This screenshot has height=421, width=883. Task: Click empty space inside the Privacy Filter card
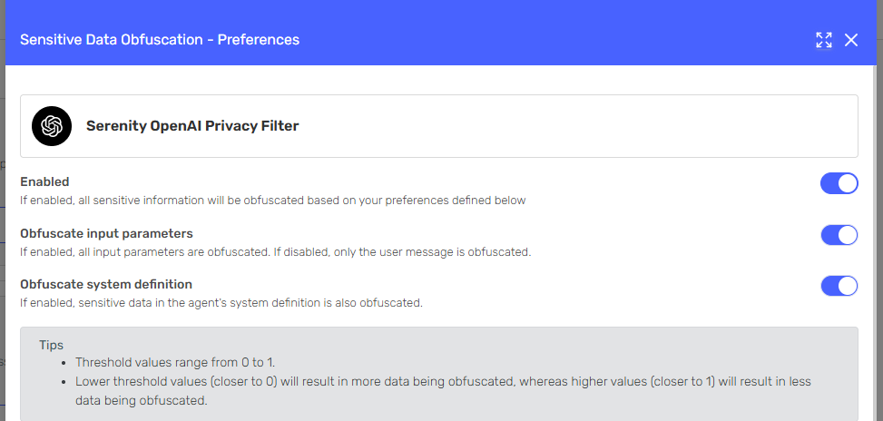click(564, 126)
